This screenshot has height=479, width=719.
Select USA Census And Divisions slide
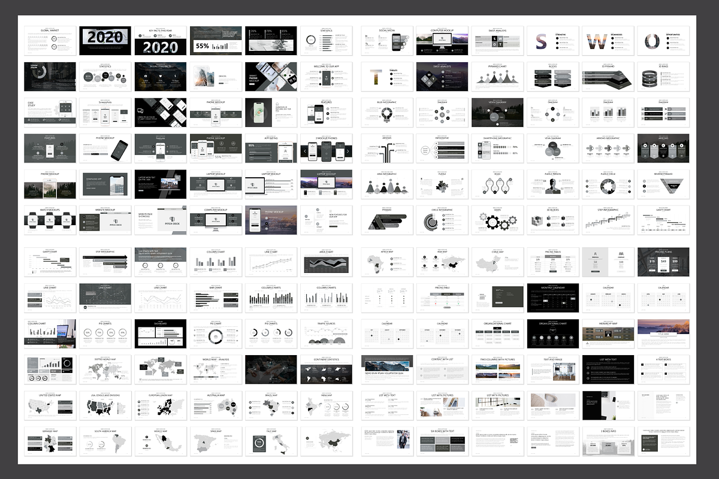coord(105,405)
